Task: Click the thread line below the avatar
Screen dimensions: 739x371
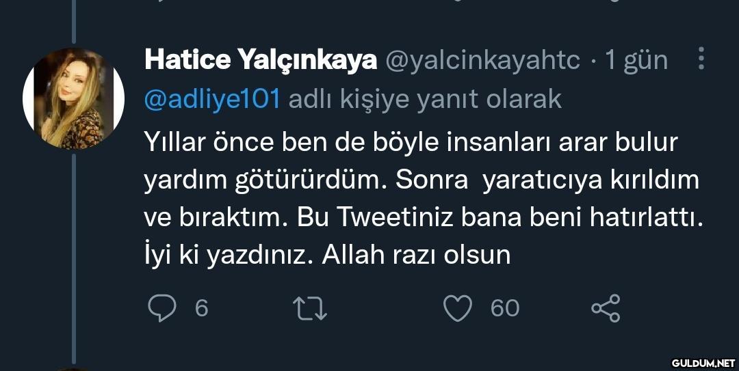Action: coord(73,260)
